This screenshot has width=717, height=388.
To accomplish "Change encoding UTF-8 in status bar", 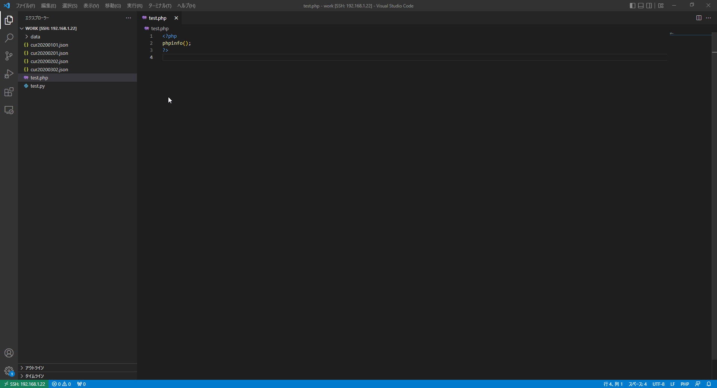I will (x=658, y=384).
